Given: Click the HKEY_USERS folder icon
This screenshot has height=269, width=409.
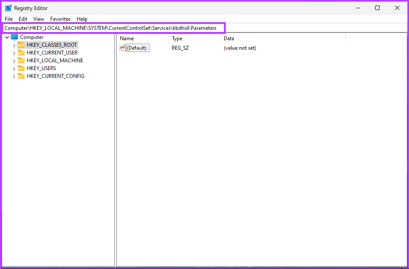Looking at the screenshot, I should coord(21,68).
